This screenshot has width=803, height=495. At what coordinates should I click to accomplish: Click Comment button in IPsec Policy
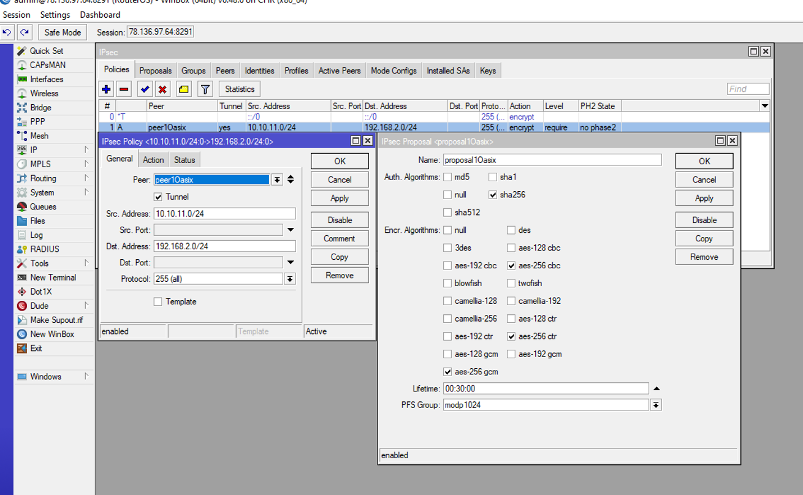click(x=340, y=238)
